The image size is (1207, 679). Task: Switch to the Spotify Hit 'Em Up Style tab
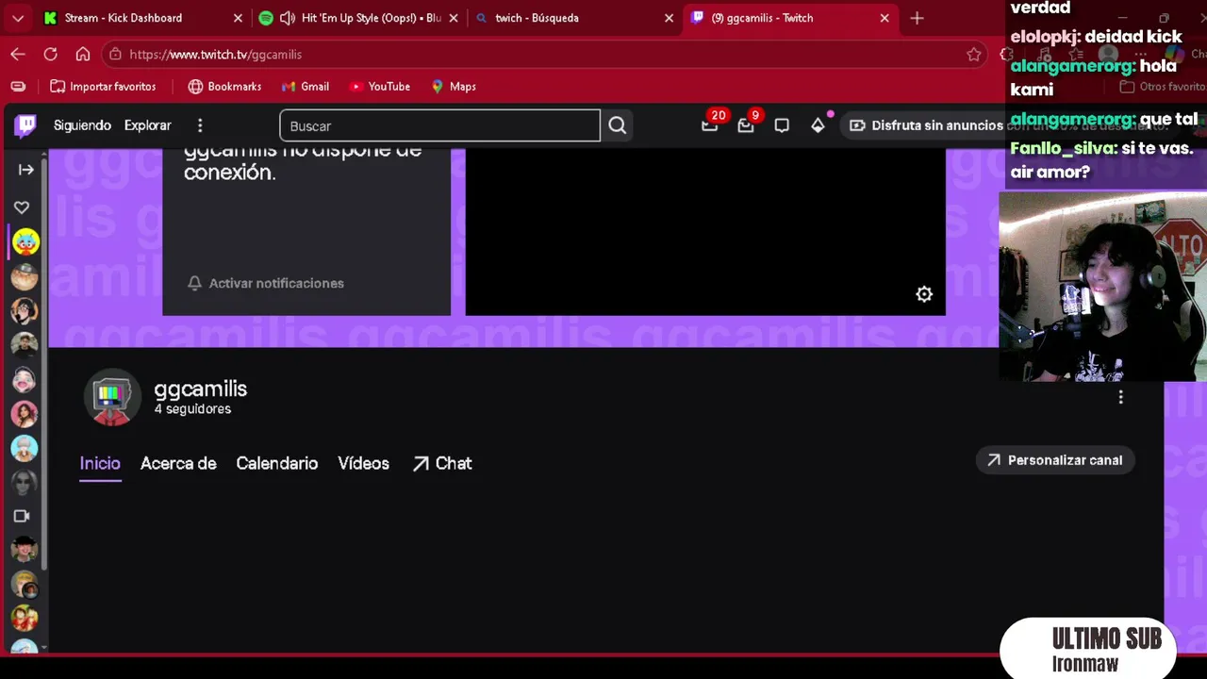pyautogui.click(x=358, y=18)
